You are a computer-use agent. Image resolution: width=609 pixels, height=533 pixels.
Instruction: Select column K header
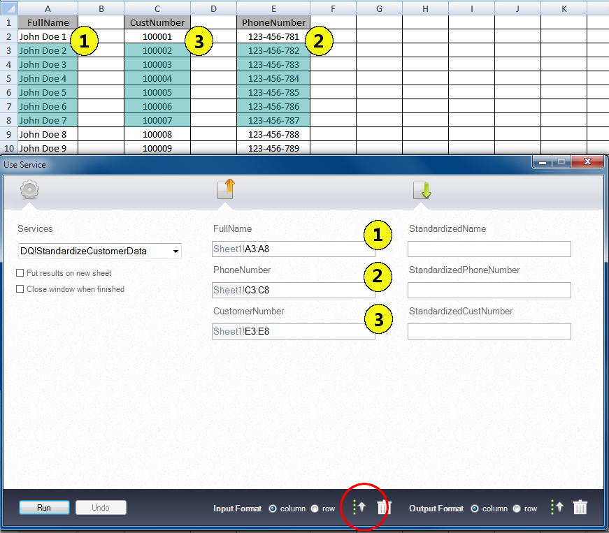[x=564, y=8]
